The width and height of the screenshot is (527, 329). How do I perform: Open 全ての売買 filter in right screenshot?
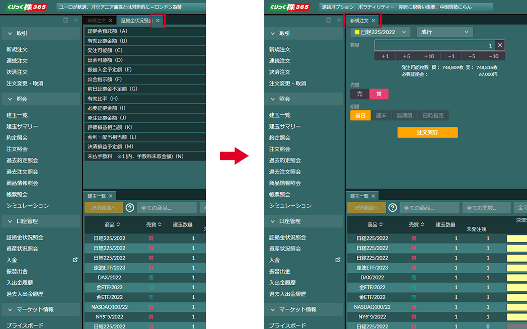point(487,208)
